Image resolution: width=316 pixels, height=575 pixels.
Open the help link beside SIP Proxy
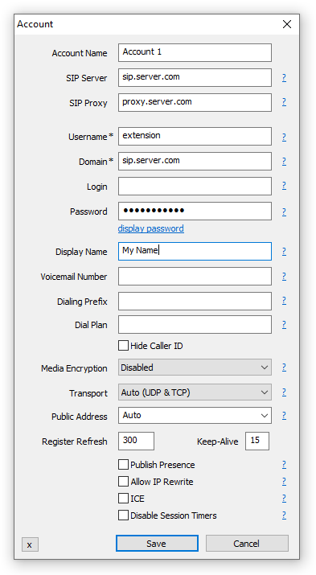(x=284, y=102)
